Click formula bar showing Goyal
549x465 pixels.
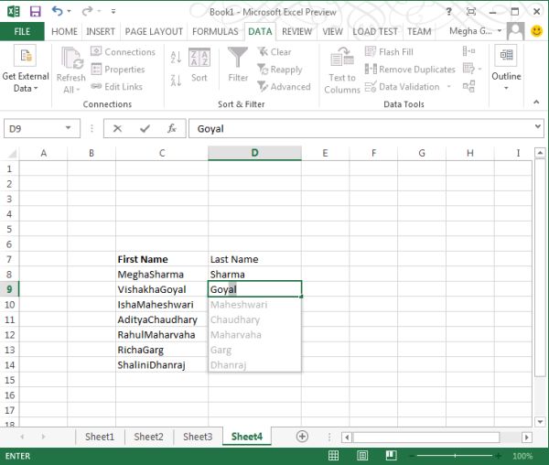coord(361,128)
